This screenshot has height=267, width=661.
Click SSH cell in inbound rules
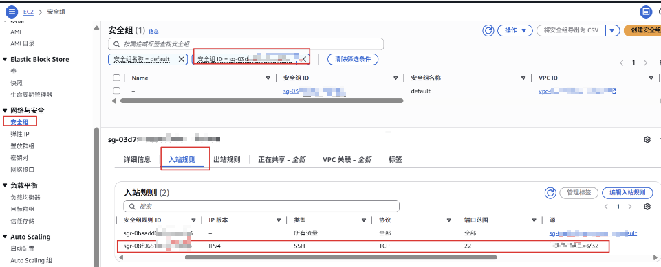tap(299, 246)
